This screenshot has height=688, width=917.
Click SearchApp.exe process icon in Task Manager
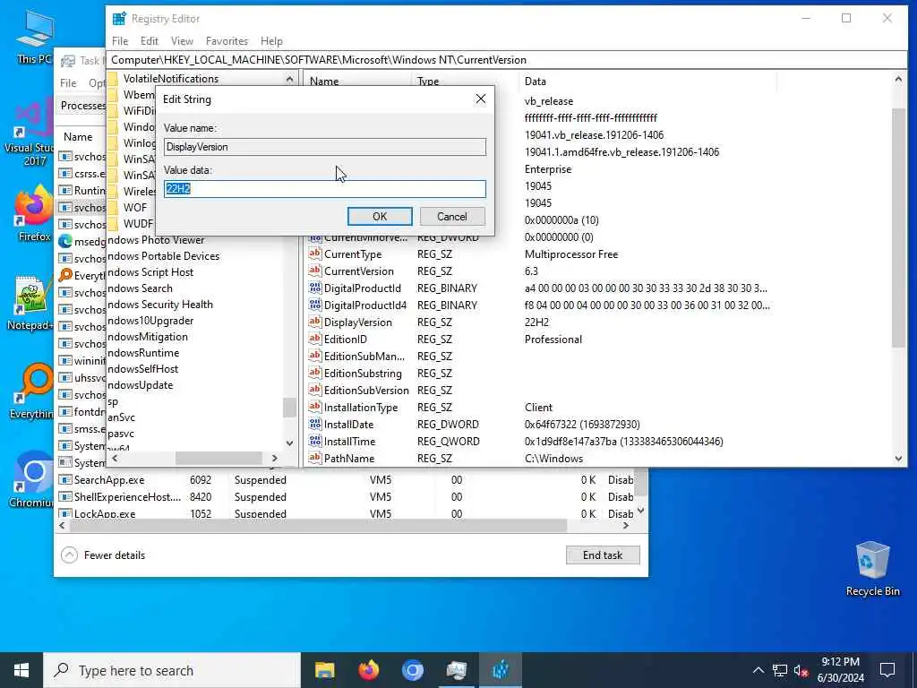pos(65,480)
